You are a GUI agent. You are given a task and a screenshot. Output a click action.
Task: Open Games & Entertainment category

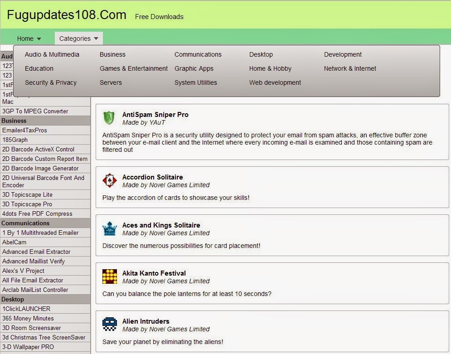(133, 68)
